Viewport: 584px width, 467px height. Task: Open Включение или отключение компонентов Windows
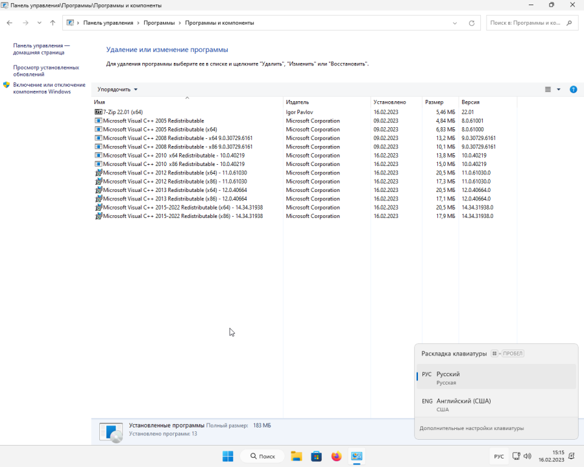pos(49,88)
